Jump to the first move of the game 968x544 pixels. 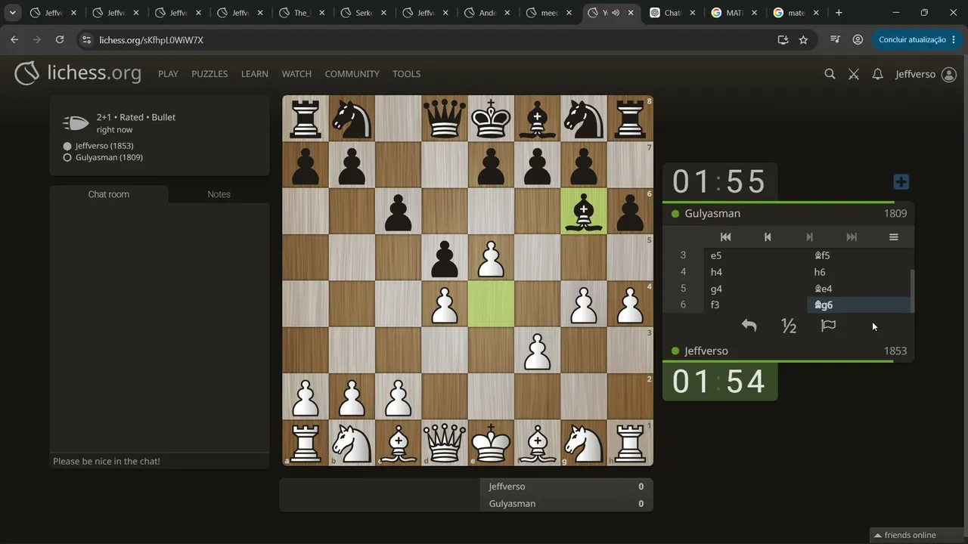725,237
